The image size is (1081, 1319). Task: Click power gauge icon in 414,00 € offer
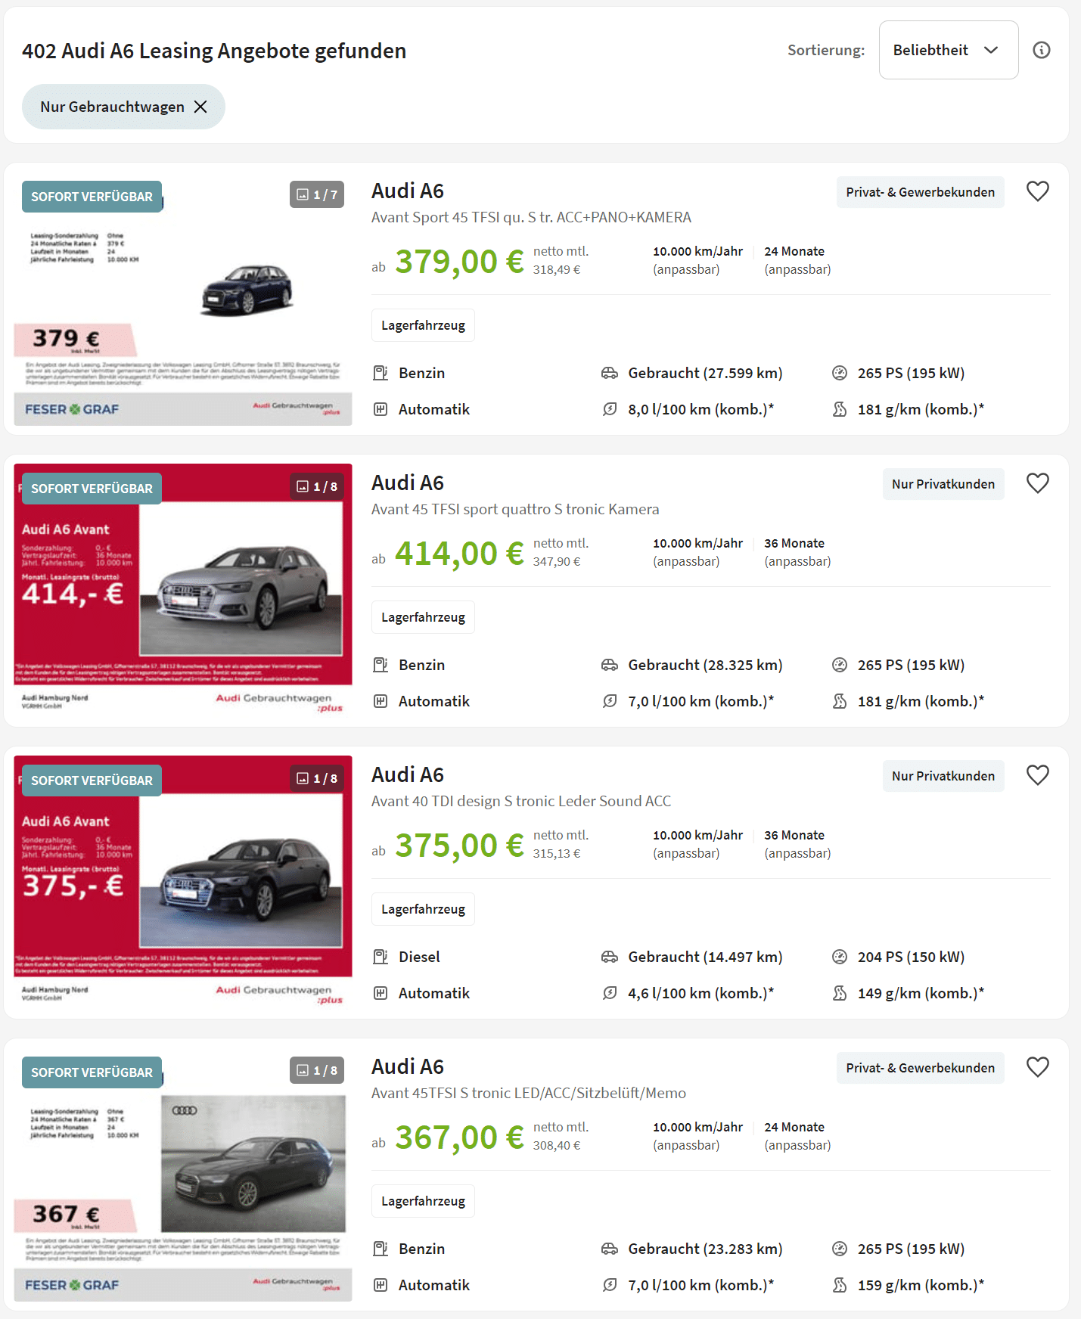(840, 665)
